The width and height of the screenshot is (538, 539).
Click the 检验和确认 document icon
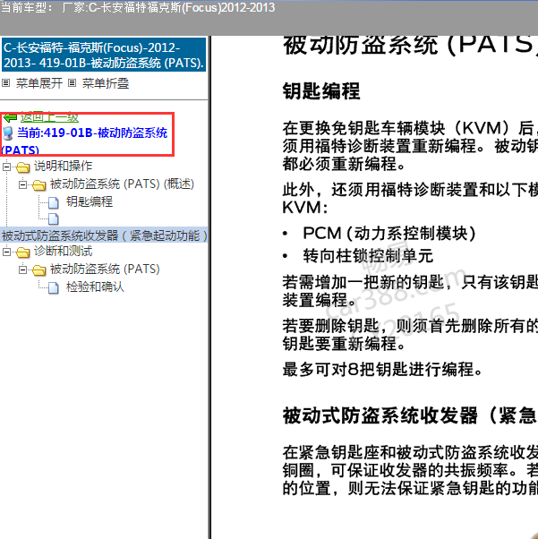(54, 287)
